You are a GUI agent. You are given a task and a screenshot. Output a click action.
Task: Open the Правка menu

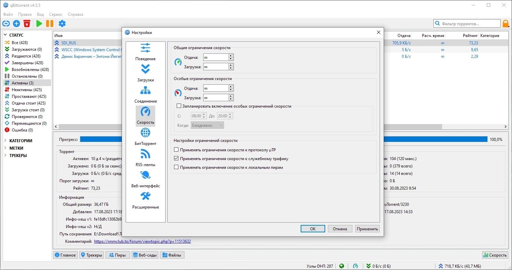click(25, 14)
